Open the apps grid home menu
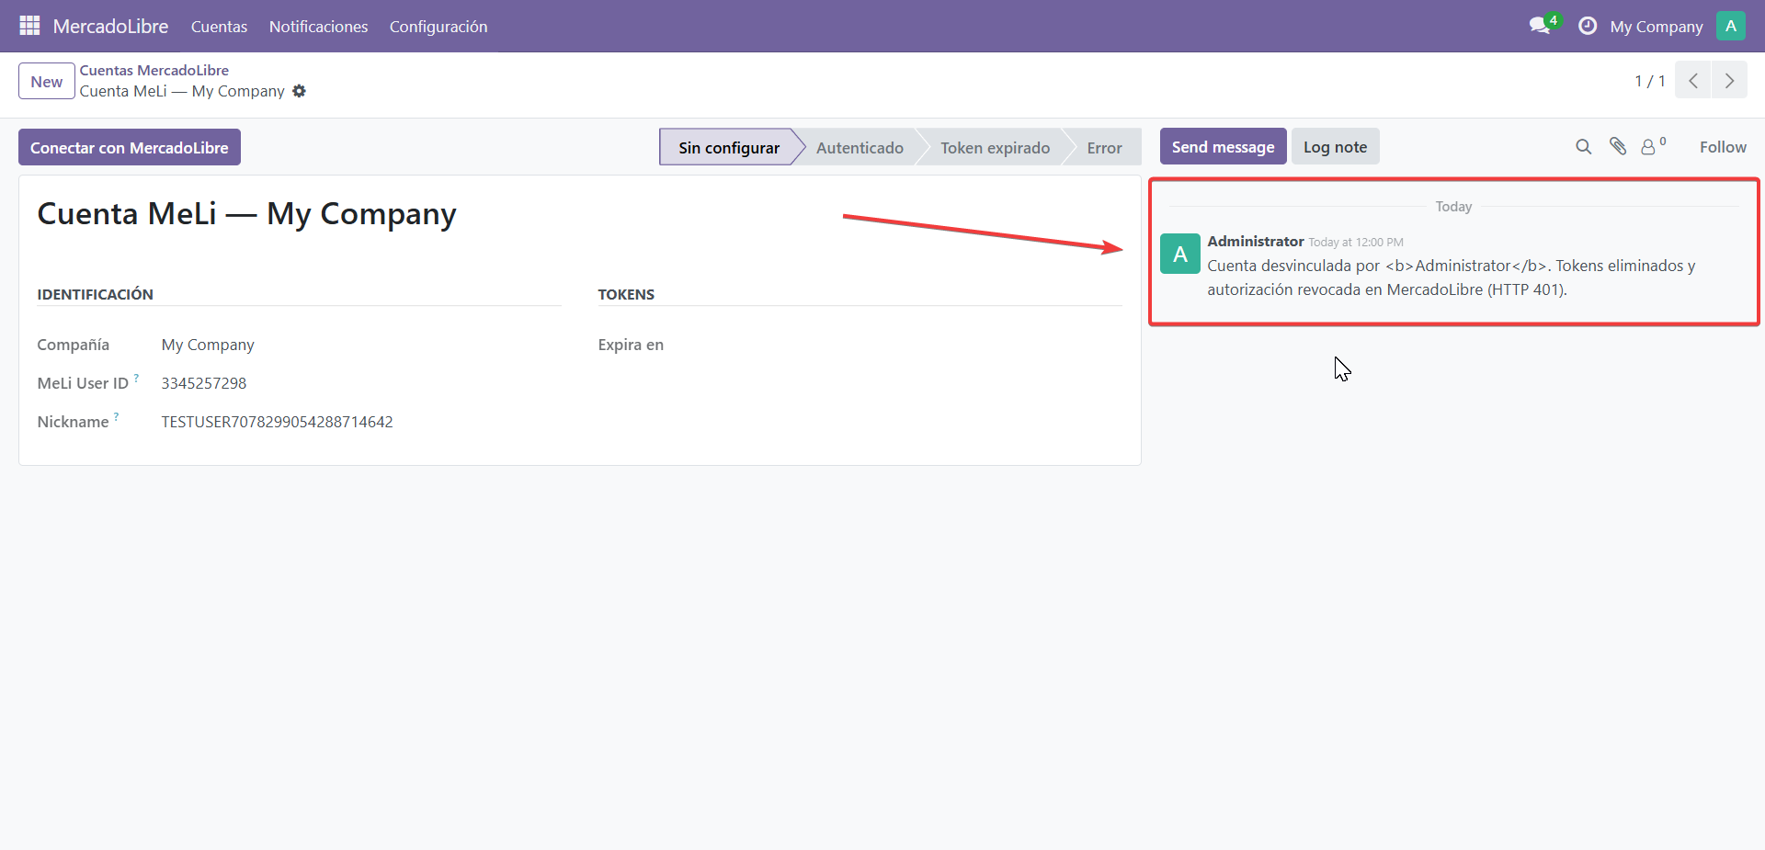 click(x=29, y=26)
